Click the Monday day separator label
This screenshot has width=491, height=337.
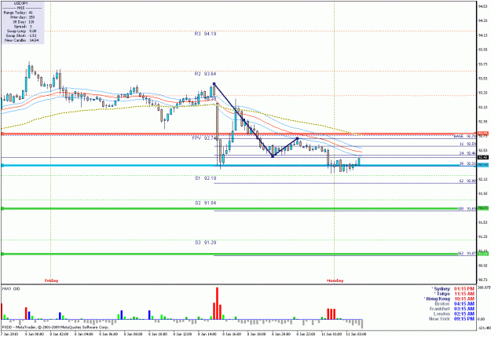335,280
